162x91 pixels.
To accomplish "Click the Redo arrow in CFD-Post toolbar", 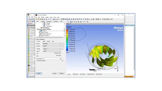I will (x=51, y=19).
